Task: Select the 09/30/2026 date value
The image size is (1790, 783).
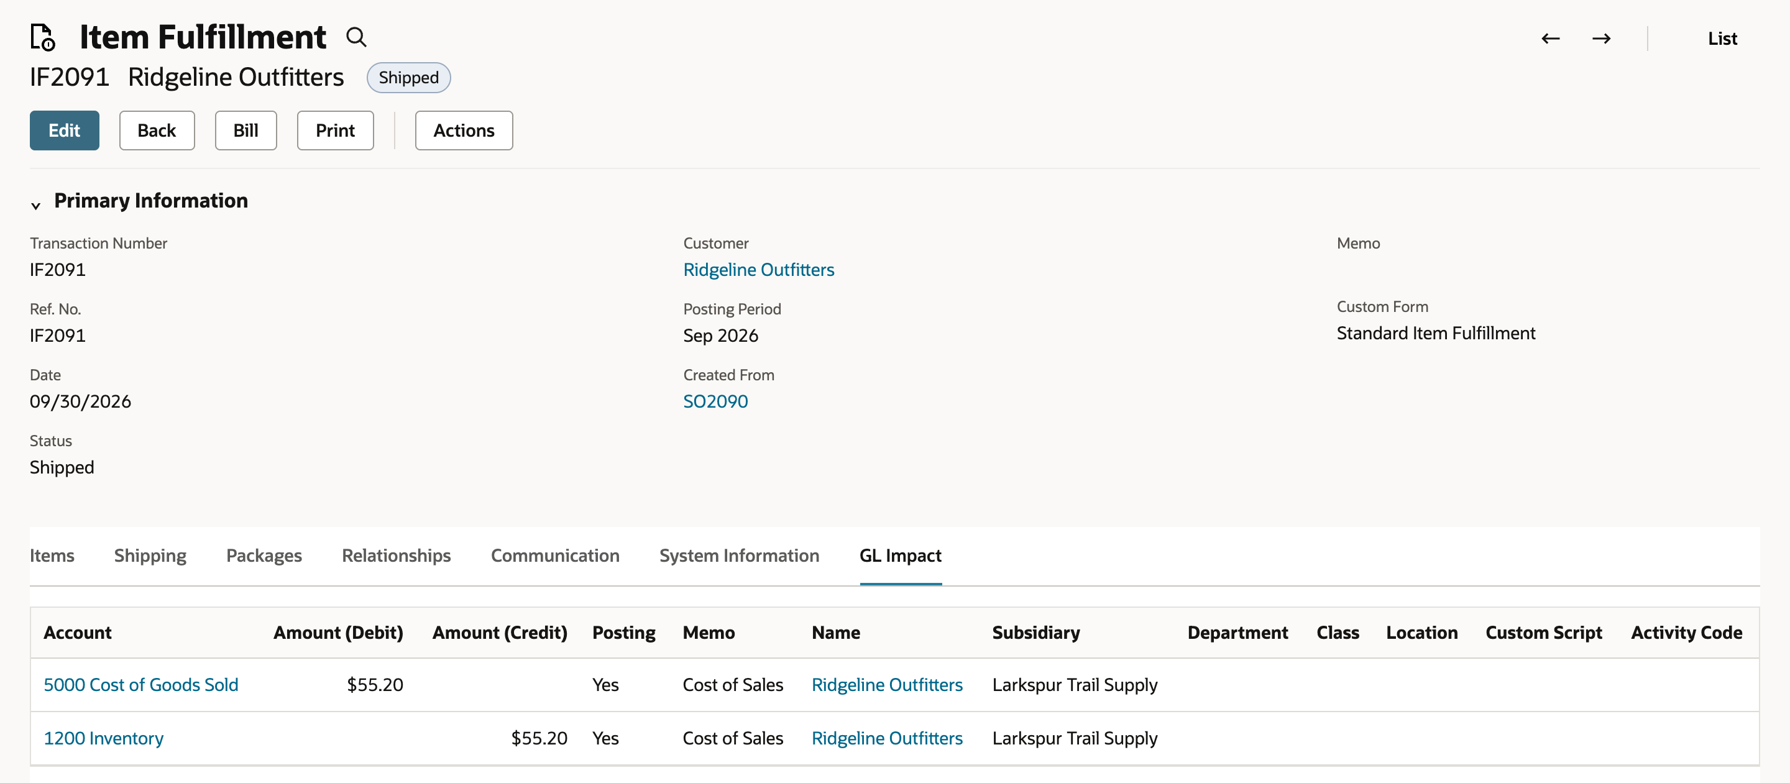Action: click(x=81, y=401)
